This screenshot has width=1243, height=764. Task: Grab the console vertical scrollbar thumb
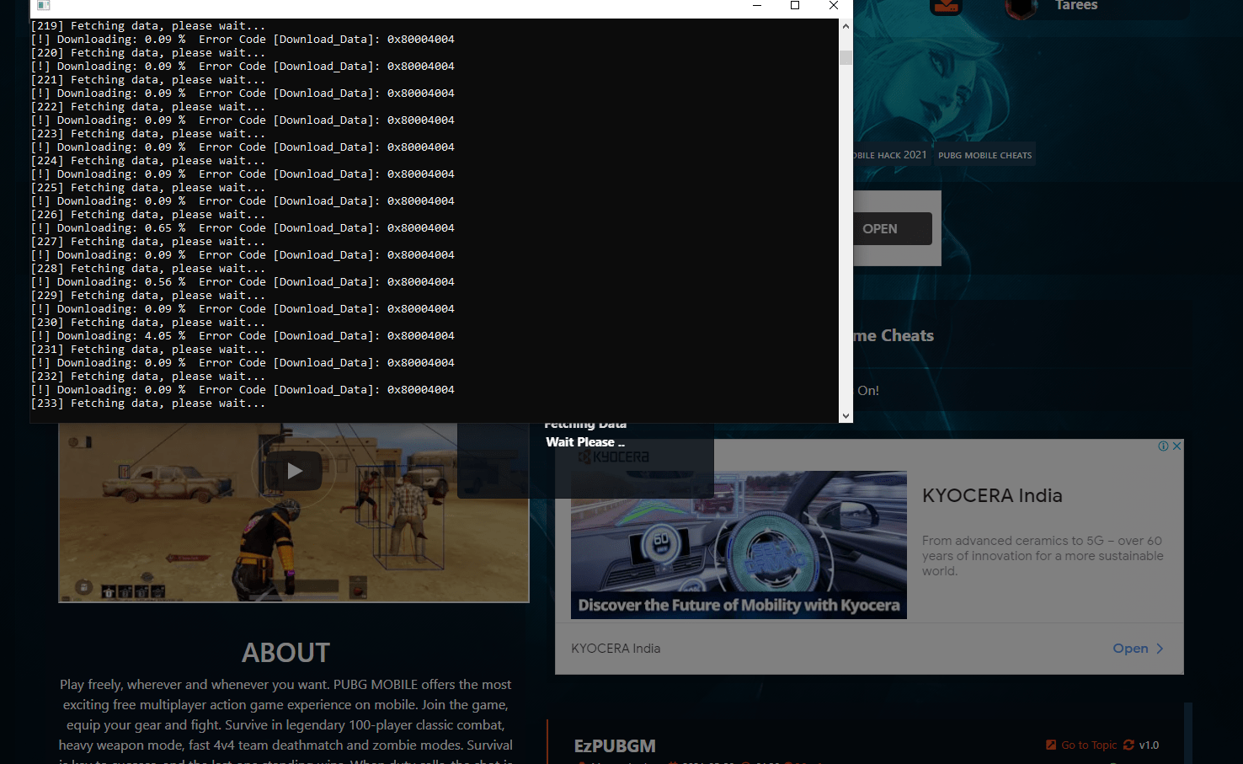(x=846, y=57)
